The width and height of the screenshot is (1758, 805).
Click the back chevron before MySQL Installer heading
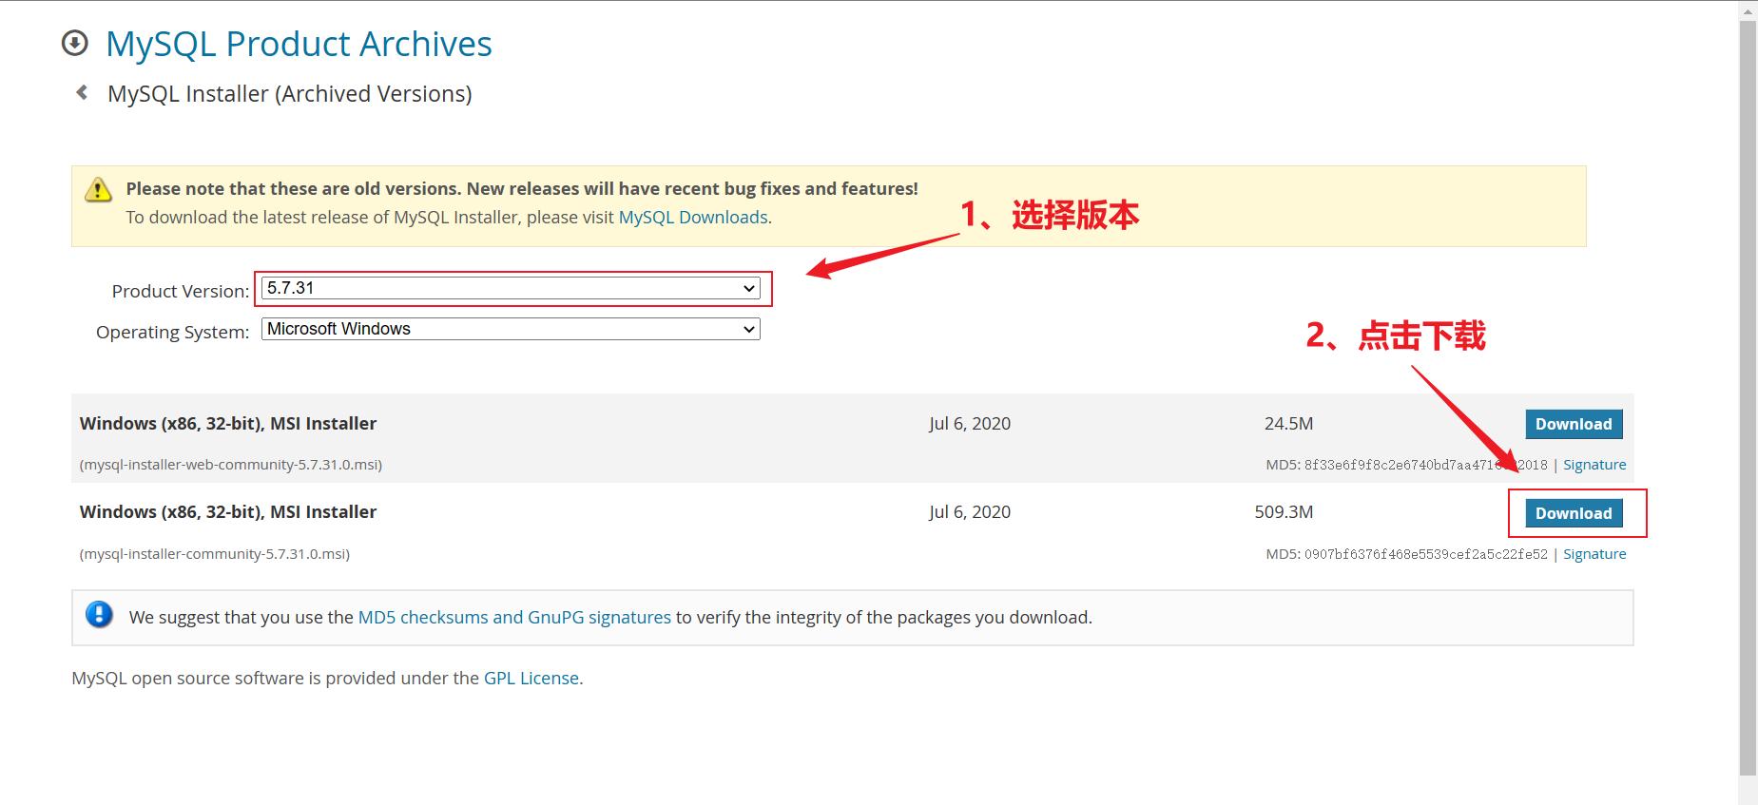(82, 93)
